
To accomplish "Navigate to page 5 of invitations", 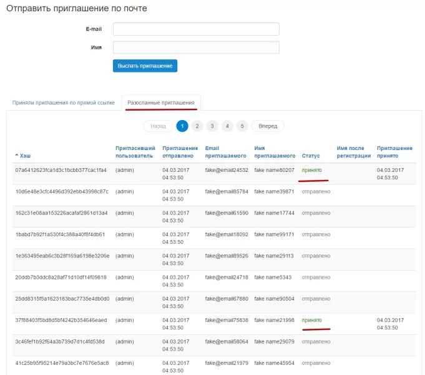I will tap(242, 126).
